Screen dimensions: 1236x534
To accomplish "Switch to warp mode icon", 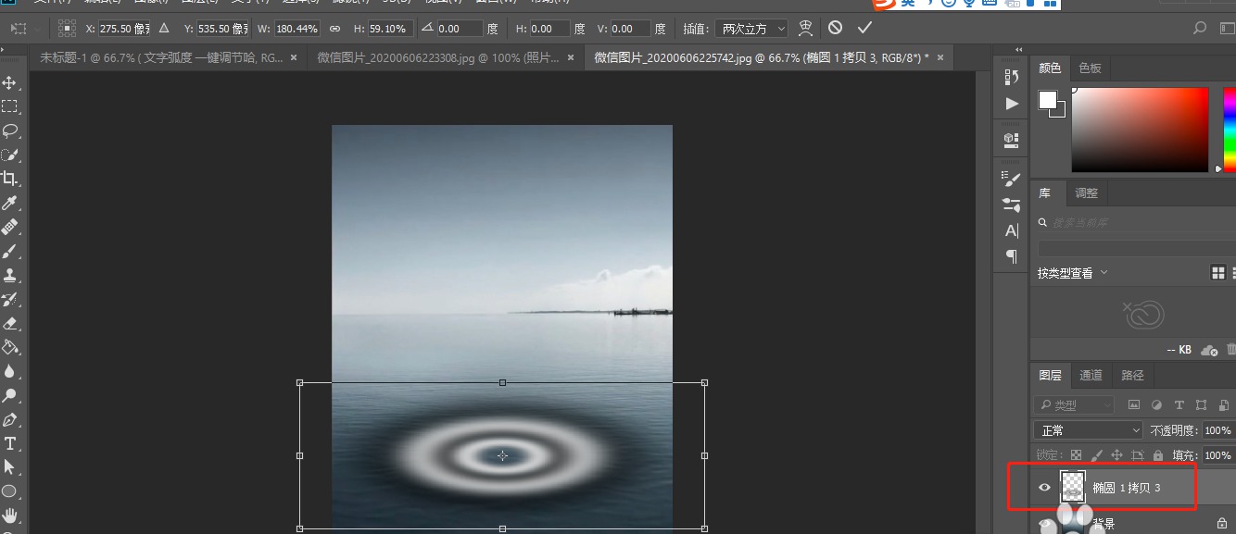I will point(806,28).
